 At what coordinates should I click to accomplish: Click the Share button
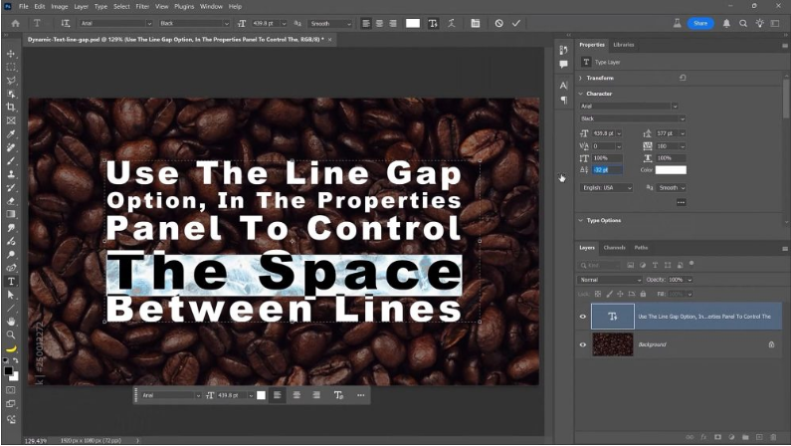coord(700,23)
